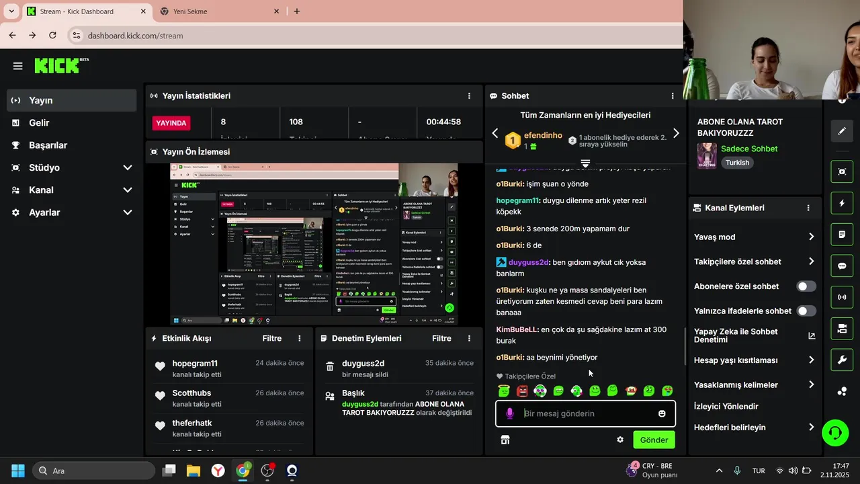The height and width of the screenshot is (484, 860).
Task: Open the green headset support button
Action: (x=835, y=432)
